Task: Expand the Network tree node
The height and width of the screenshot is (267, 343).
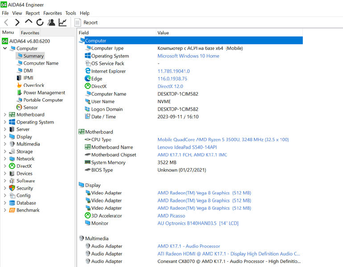Action: (5, 158)
